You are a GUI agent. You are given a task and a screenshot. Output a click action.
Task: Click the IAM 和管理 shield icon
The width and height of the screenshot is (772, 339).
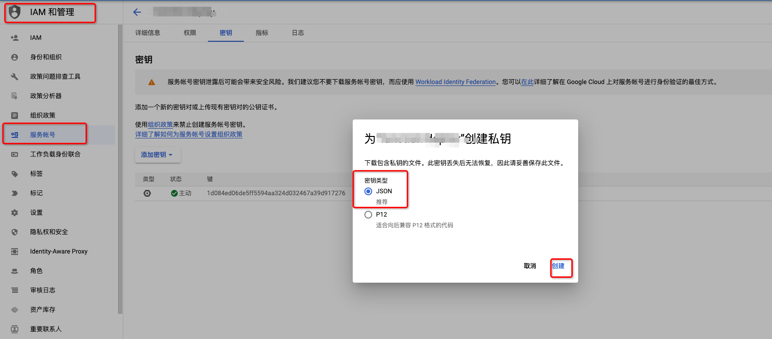[x=15, y=12]
